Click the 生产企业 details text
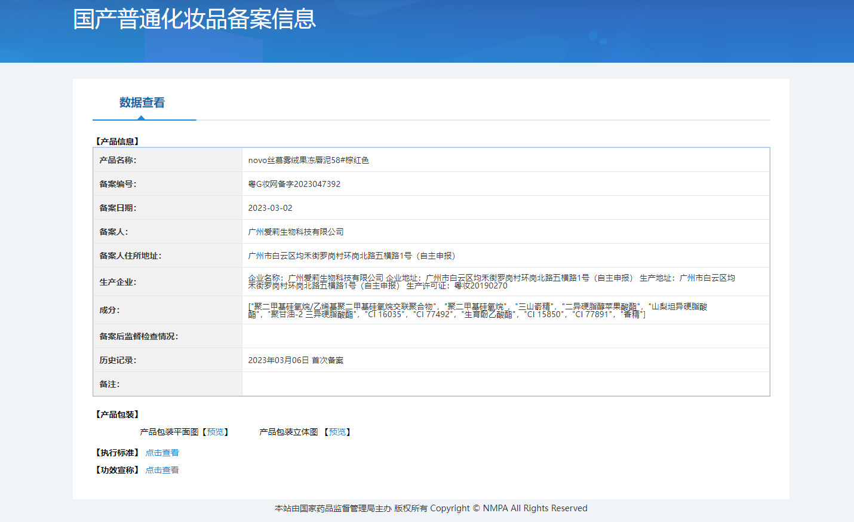This screenshot has height=522, width=854. [491, 282]
